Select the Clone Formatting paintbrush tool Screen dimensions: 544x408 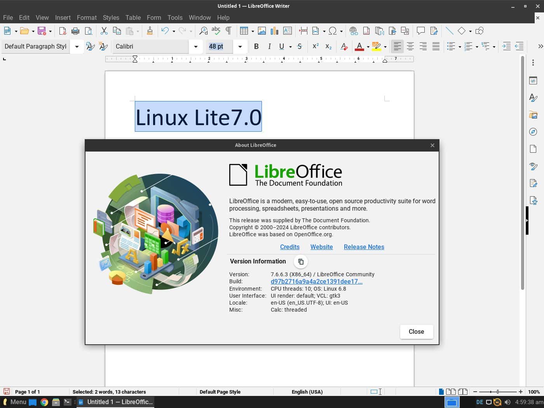click(150, 31)
